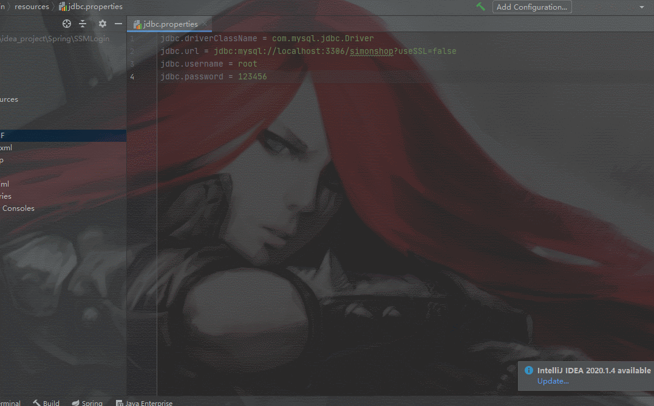Close the jdbc.properties tab
Image resolution: width=654 pixels, height=406 pixels.
tap(205, 24)
